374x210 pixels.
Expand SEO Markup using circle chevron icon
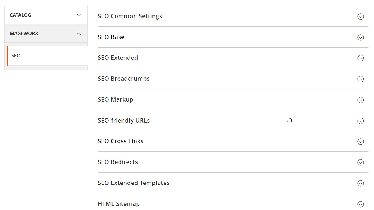pyautogui.click(x=360, y=100)
